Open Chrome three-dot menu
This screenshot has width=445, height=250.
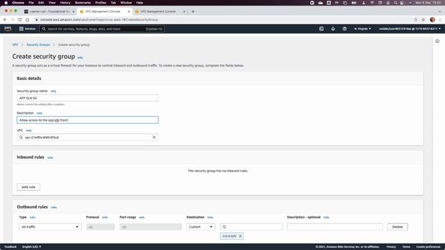coord(440,19)
